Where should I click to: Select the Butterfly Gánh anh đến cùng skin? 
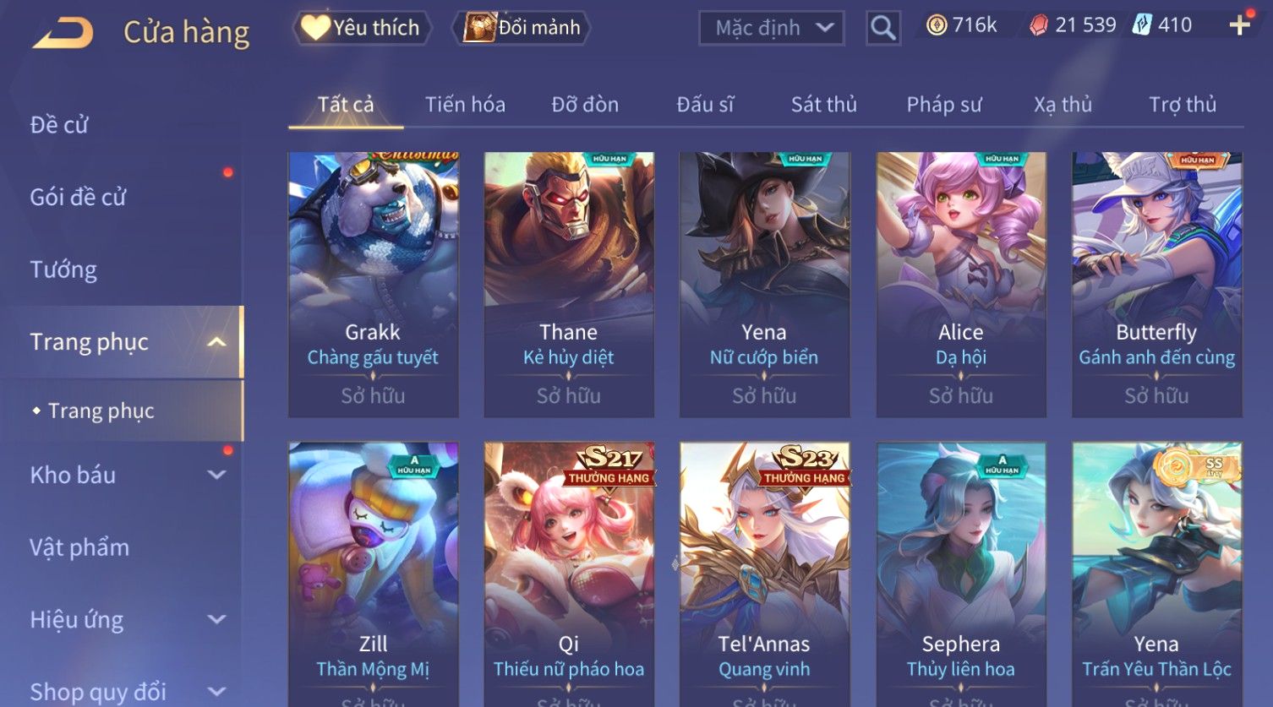(x=1157, y=285)
